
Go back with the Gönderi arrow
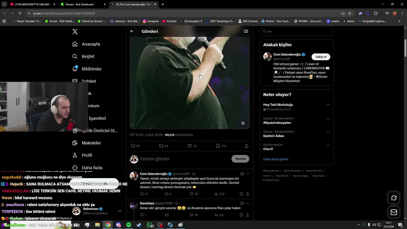click(x=132, y=31)
